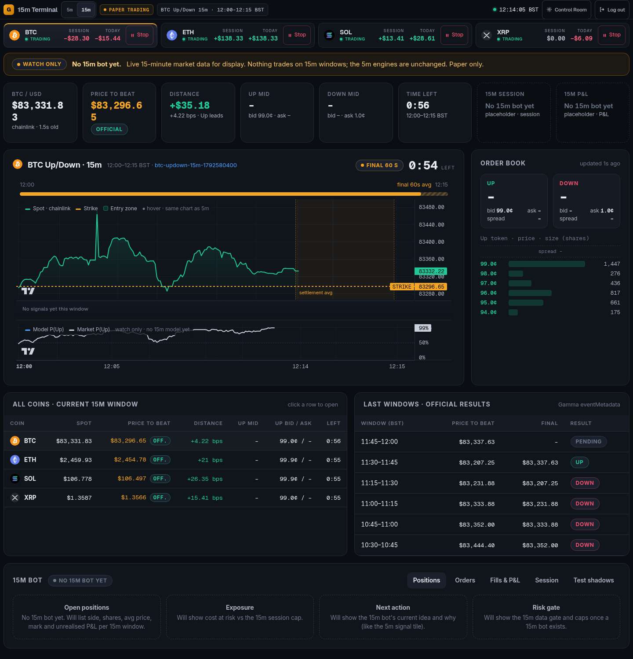Image resolution: width=633 pixels, height=659 pixels.
Task: Click the TradingView logo on the price chart
Action: point(28,291)
